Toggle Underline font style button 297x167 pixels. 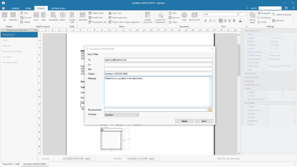214,20
